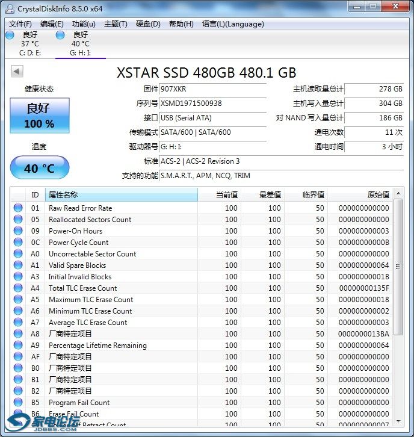The height and width of the screenshot is (437, 414).
Task: Click status icon for row AF
Action: [18, 356]
